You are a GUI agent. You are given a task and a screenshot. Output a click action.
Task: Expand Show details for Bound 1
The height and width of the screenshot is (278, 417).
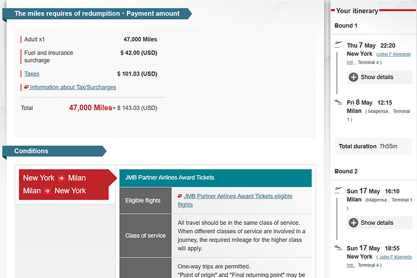[x=371, y=77]
